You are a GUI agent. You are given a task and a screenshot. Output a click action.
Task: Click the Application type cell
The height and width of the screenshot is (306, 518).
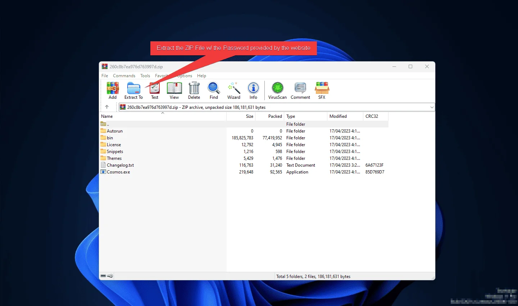click(297, 172)
